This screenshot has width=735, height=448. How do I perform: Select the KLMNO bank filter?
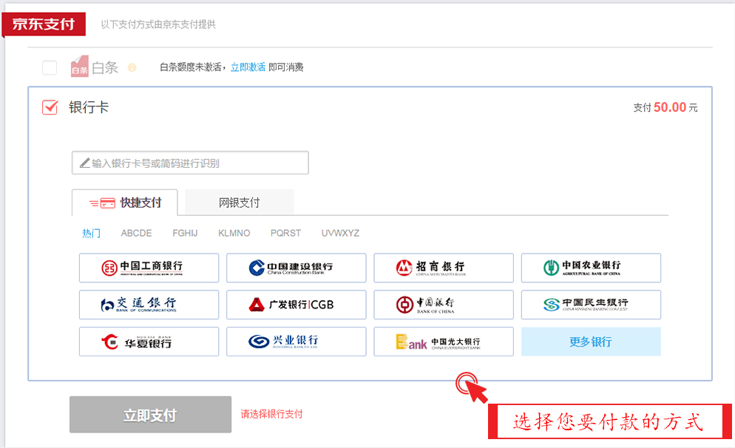click(x=234, y=233)
